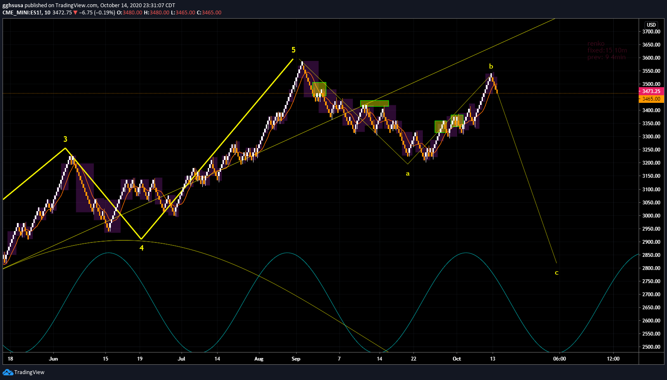Screen dimensions: 667x380
Task: Click the 19 date axis label
Action: pos(140,359)
